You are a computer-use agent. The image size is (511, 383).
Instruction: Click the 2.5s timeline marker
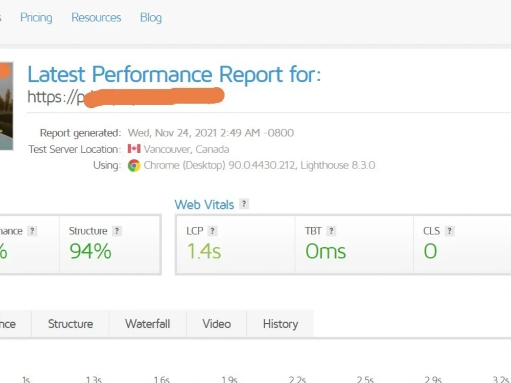tap(365, 379)
